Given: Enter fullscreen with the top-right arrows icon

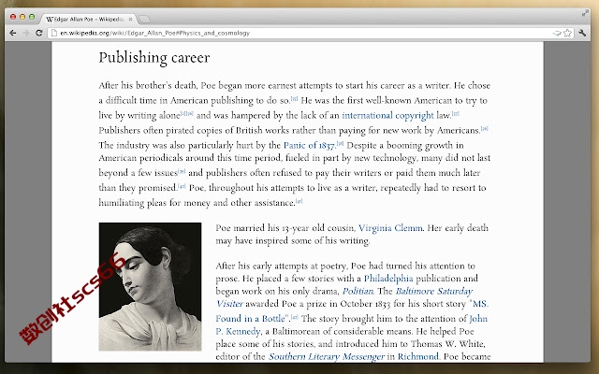Looking at the screenshot, I should coord(585,13).
